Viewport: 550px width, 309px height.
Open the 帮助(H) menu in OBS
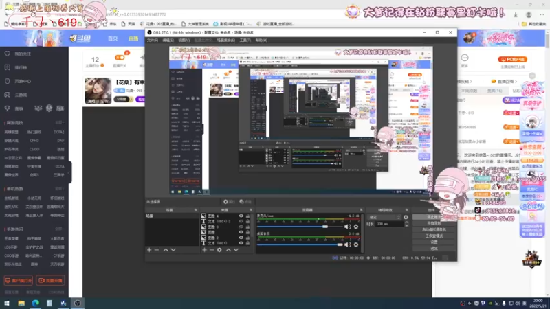[261, 41]
